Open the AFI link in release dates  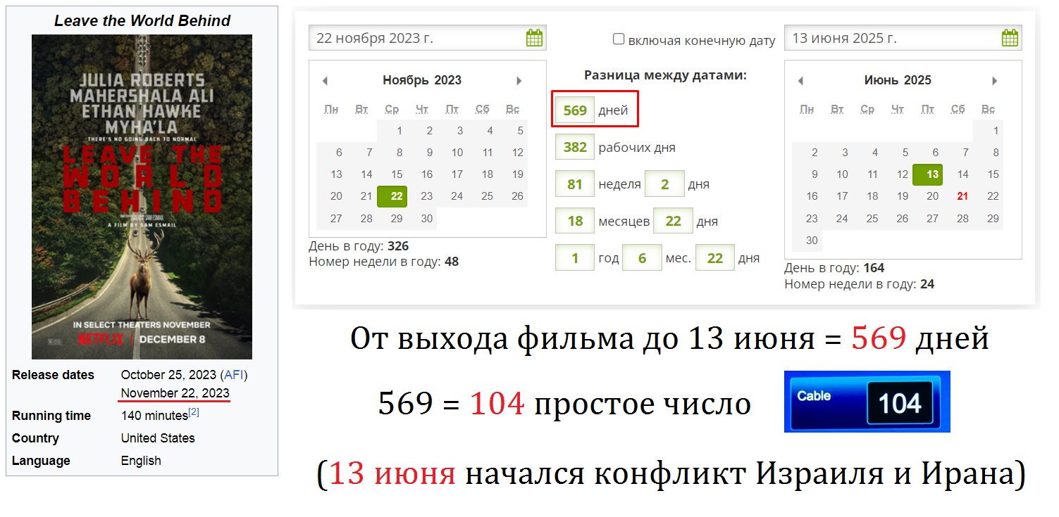point(233,375)
